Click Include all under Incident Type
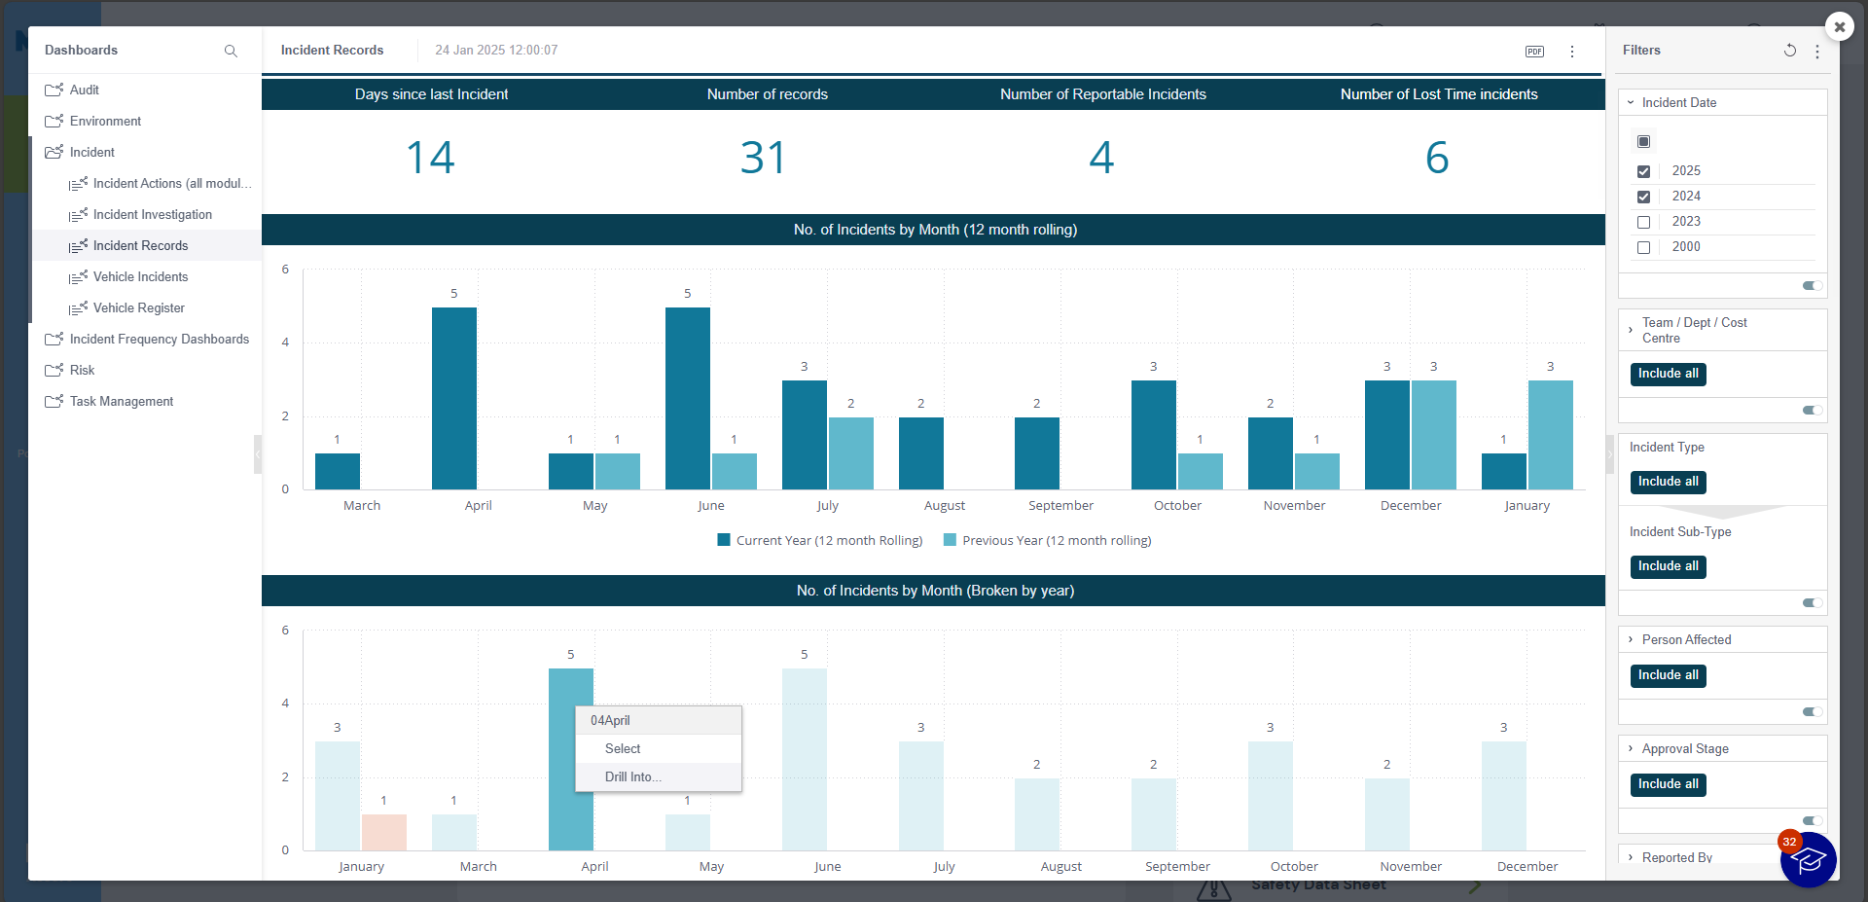 click(x=1668, y=482)
